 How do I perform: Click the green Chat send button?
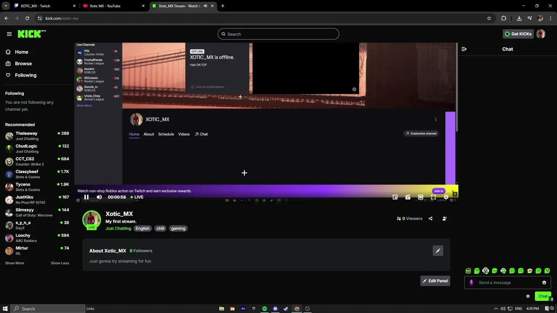tap(543, 296)
